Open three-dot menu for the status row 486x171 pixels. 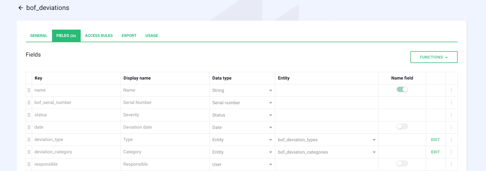451,115
